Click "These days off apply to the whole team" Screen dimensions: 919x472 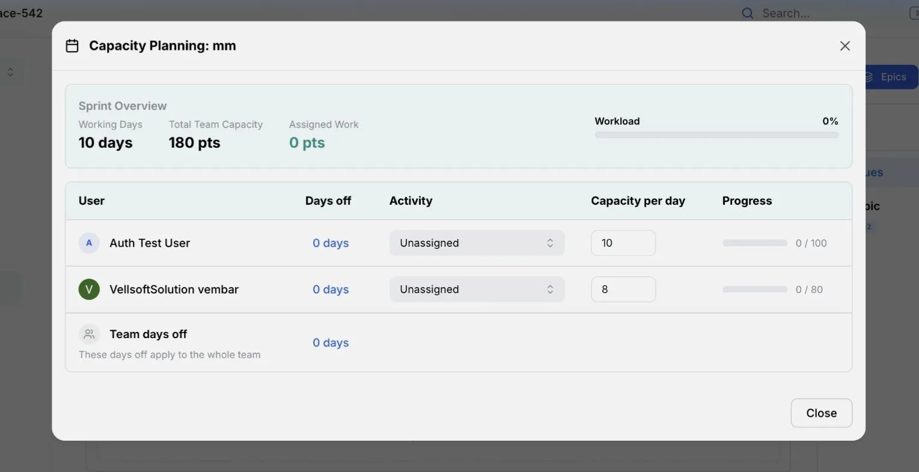point(169,355)
